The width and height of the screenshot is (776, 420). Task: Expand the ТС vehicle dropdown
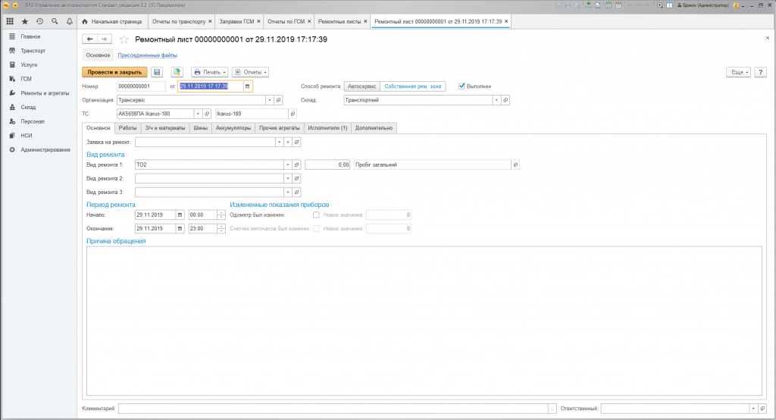click(198, 114)
